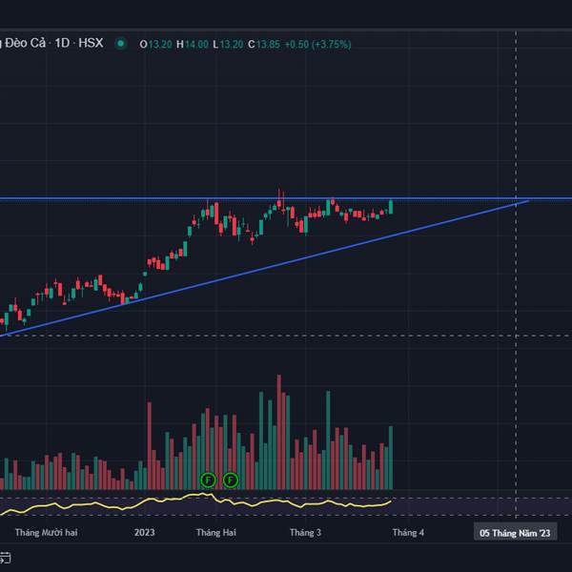Click the 2023 time axis label
This screenshot has width=572, height=572.
(x=145, y=533)
